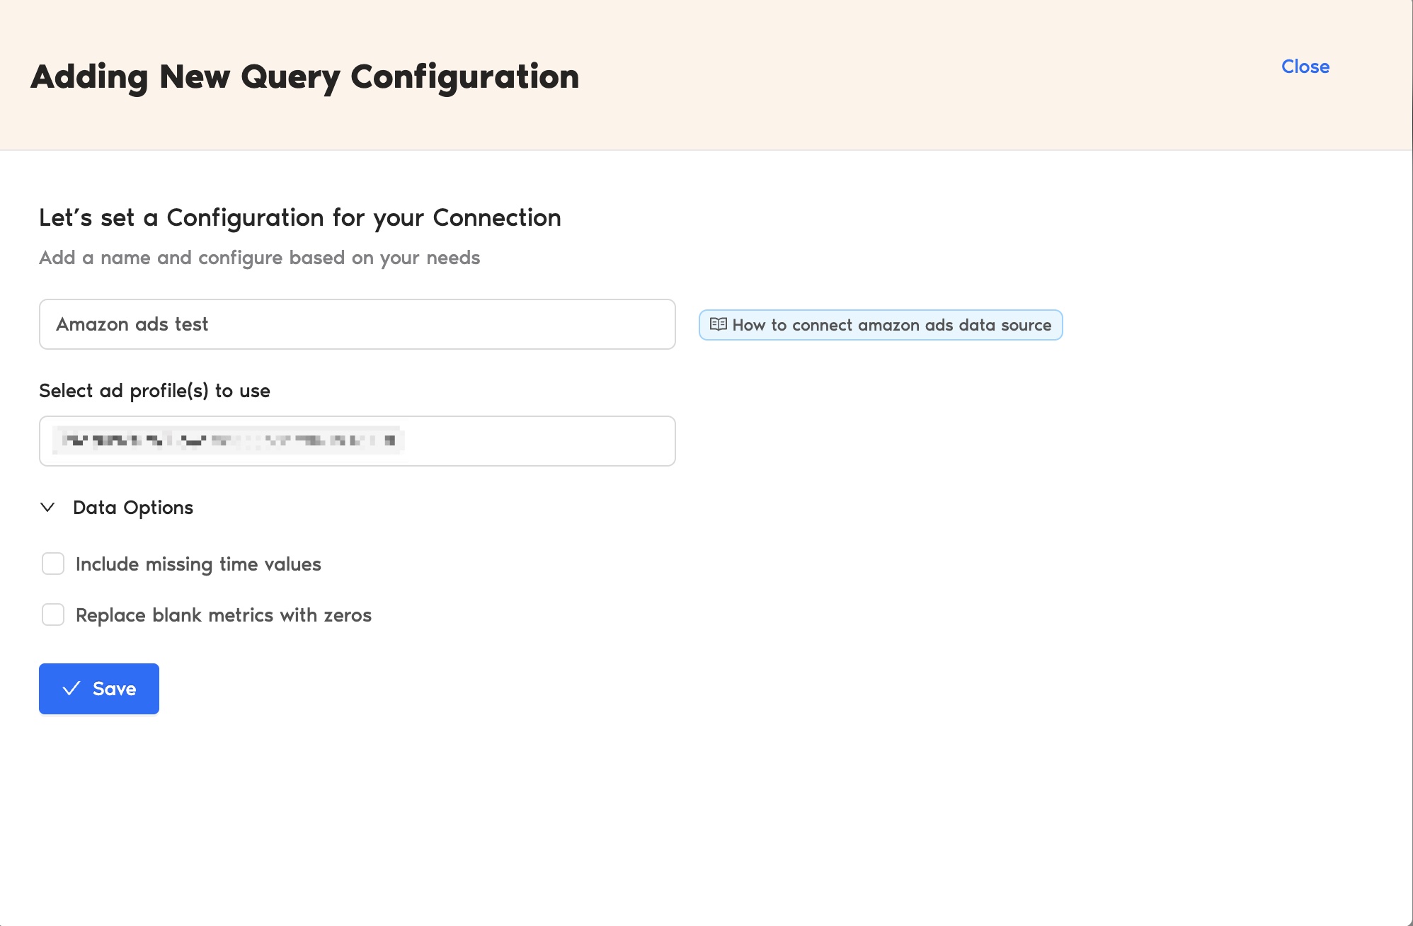Check Replace blank metrics with zeros box
The image size is (1413, 926).
tap(53, 615)
